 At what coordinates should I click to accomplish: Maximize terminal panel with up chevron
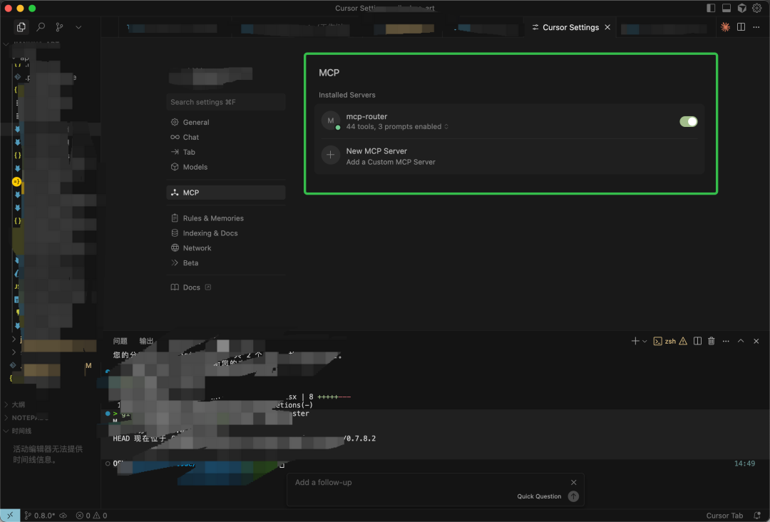pyautogui.click(x=741, y=342)
